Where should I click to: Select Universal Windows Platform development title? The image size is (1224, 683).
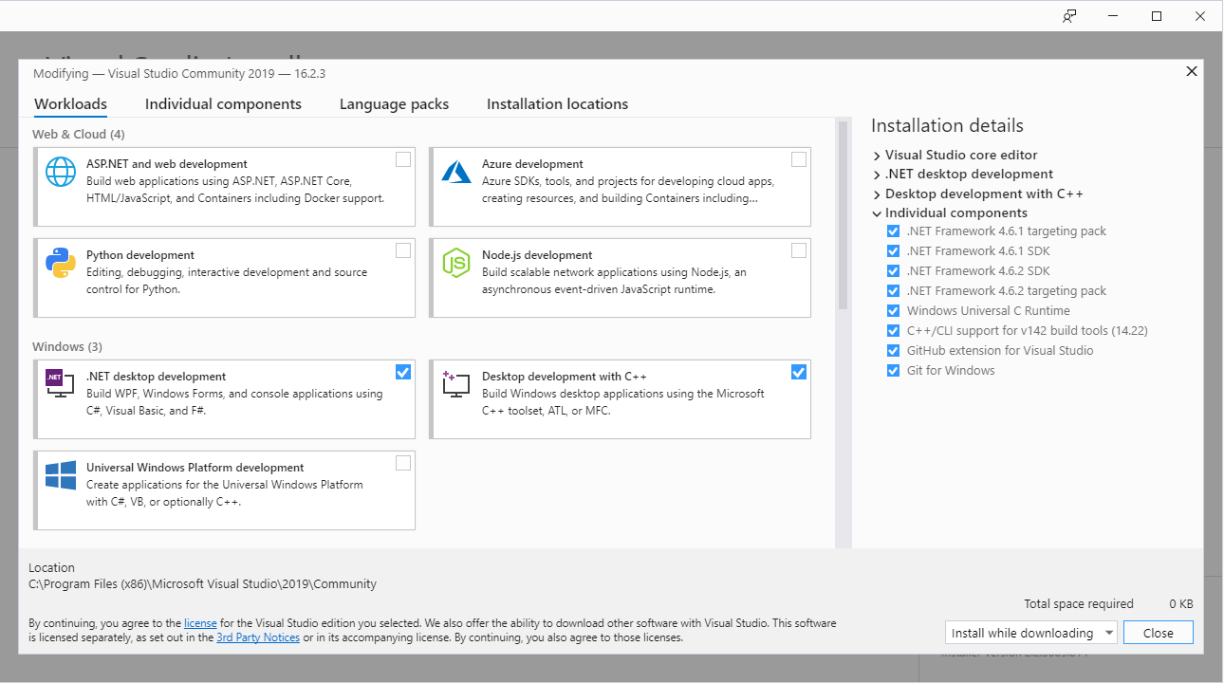tap(195, 468)
